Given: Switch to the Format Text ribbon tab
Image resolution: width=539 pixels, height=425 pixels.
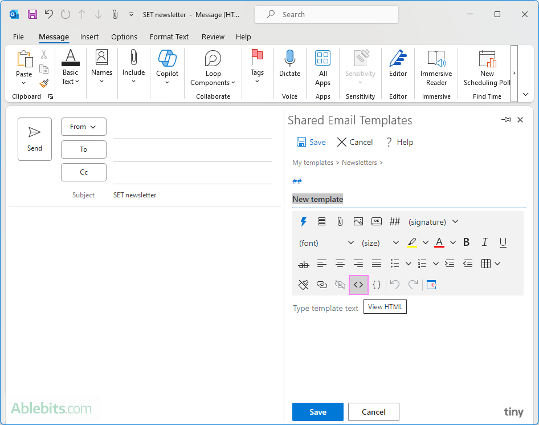Looking at the screenshot, I should [169, 37].
